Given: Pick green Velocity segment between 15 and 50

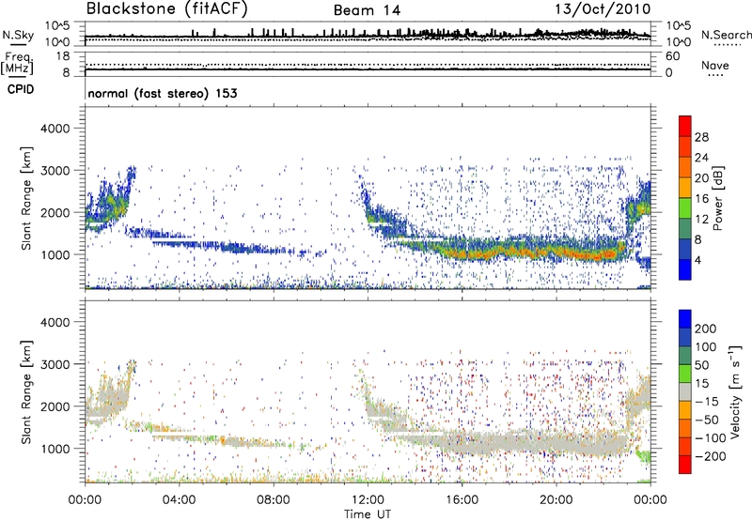Looking at the screenshot, I should coord(685,374).
